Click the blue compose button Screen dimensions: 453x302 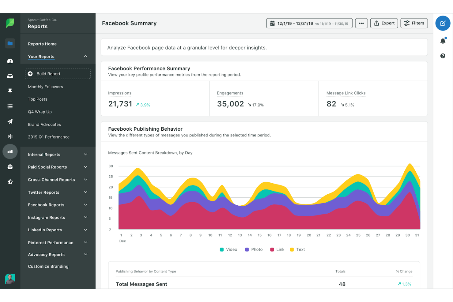coord(443,23)
